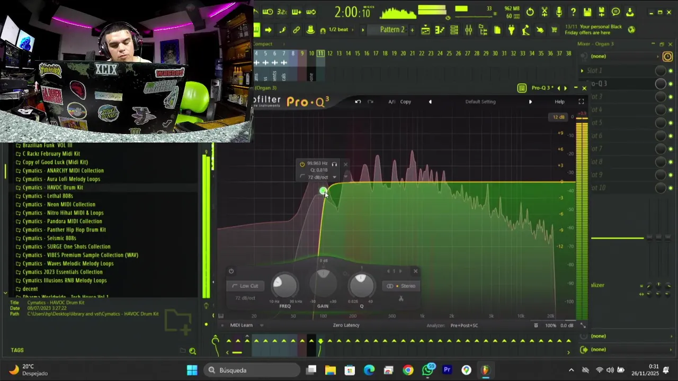Click Copy in Pro-Q 3 header
Viewport: 678px width, 381px height.
[x=406, y=102]
